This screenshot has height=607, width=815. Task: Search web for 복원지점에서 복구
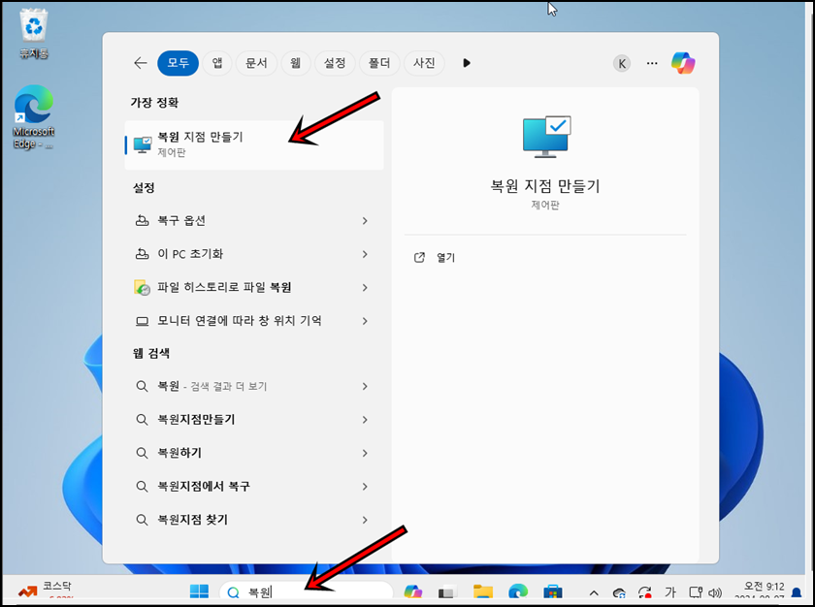[254, 487]
